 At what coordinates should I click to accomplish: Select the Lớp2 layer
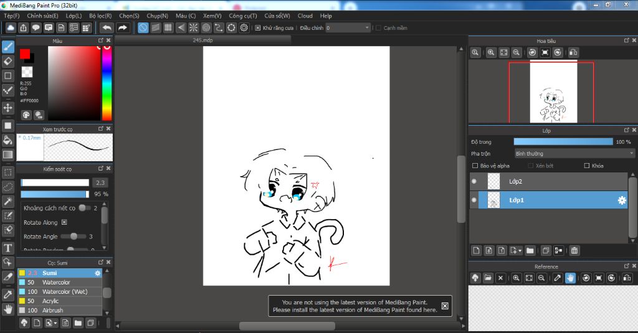[549, 181]
